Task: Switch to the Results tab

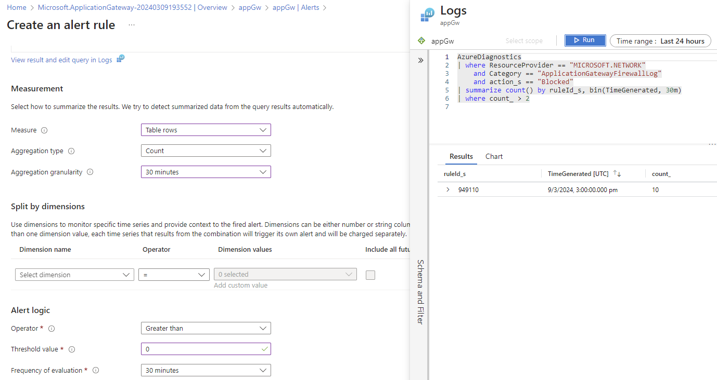Action: tap(461, 156)
